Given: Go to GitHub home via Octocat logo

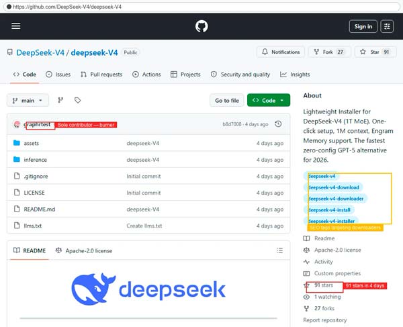Looking at the screenshot, I should click(x=201, y=26).
